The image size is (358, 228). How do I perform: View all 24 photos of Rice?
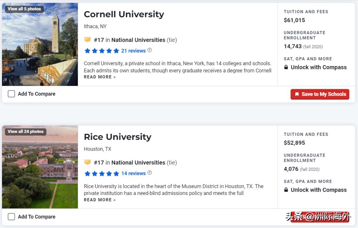(x=26, y=132)
